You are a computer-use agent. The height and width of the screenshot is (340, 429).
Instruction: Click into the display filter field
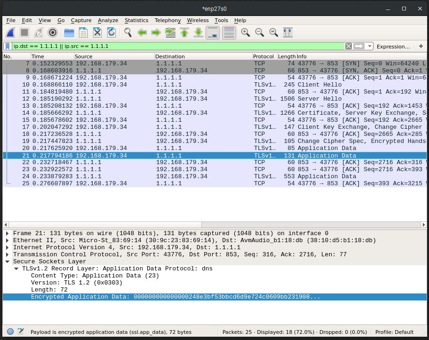(x=178, y=46)
